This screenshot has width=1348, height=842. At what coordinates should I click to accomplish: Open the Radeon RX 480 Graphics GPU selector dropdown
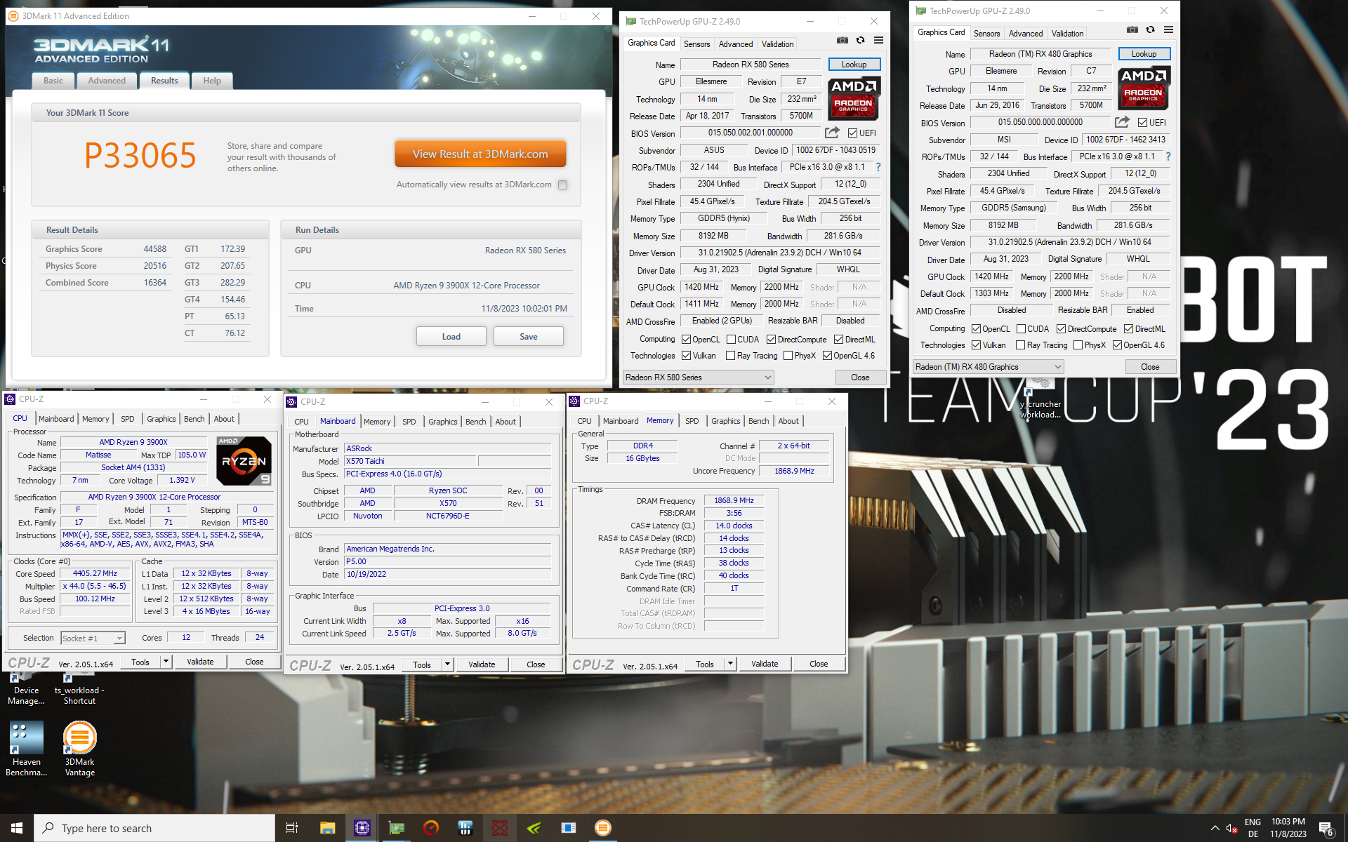988,367
